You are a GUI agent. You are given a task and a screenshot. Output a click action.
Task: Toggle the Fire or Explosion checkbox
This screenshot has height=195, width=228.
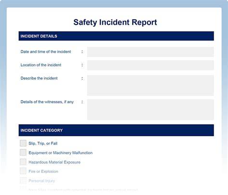(x=23, y=171)
